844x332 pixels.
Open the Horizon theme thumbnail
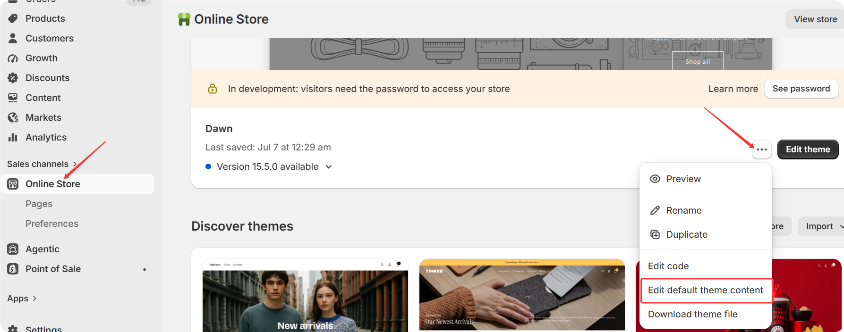click(x=305, y=296)
